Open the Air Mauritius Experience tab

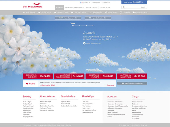click(x=74, y=8)
